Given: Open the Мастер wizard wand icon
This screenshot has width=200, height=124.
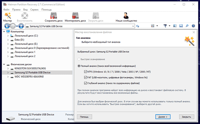Looking at the screenshot, I should [x=8, y=16].
